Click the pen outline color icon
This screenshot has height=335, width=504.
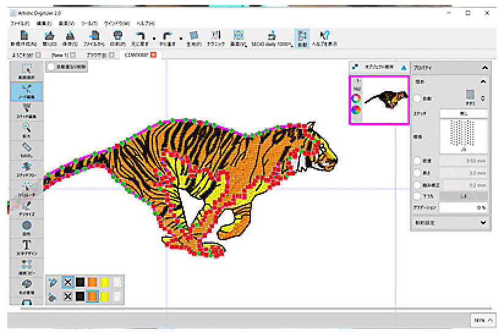coord(53,282)
